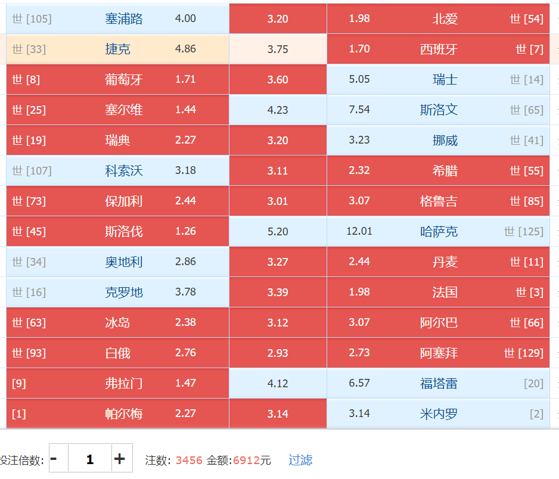Toggle draw odds 5.20 for 斯洛伐 match
The height and width of the screenshot is (479, 559).
tap(278, 232)
